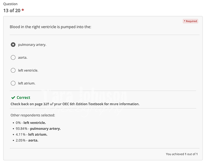Click the red asterisk beside question number
This screenshot has width=208, height=166.
click(x=23, y=10)
